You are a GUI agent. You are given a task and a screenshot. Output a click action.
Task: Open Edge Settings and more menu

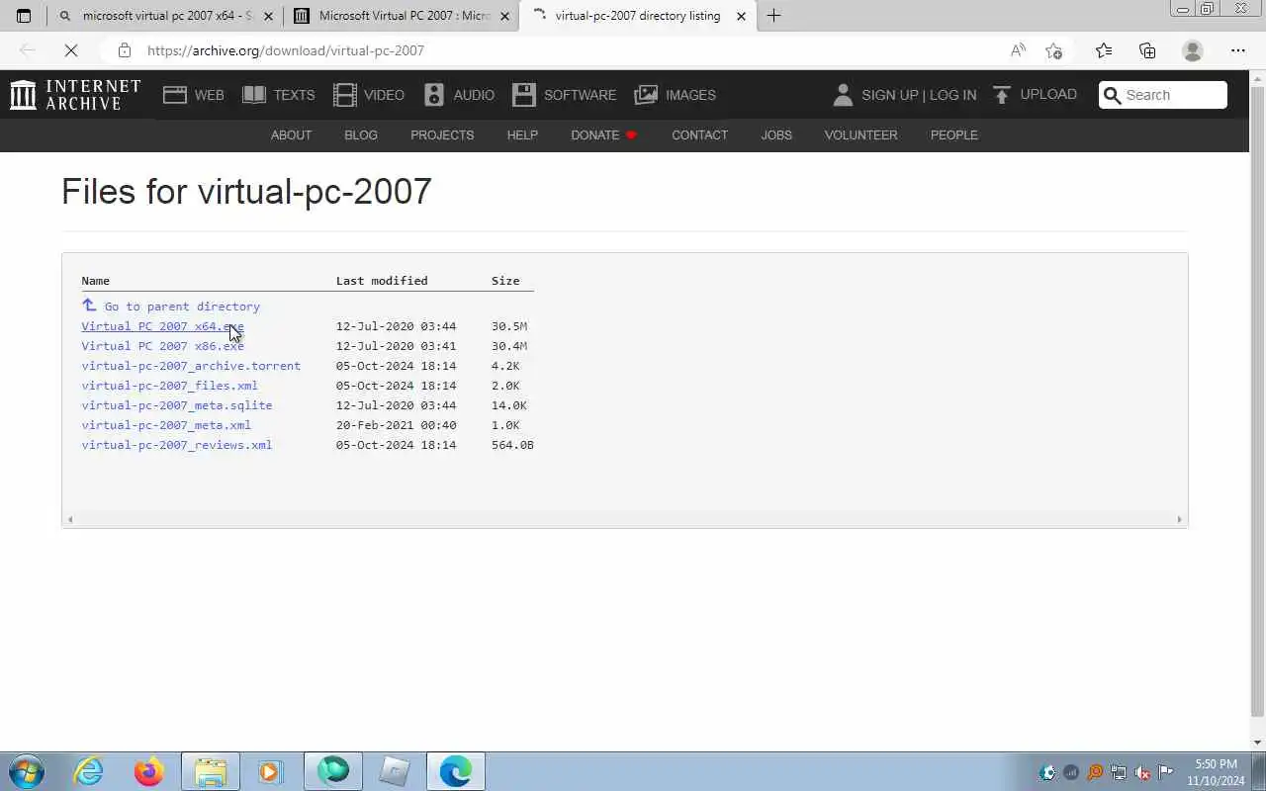(x=1238, y=50)
